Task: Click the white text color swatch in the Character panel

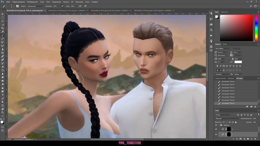Action: tap(238, 62)
